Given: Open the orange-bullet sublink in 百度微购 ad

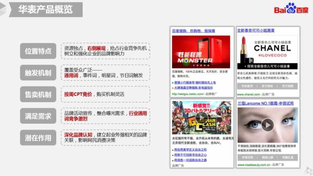Looking at the screenshot, I should (193, 88).
